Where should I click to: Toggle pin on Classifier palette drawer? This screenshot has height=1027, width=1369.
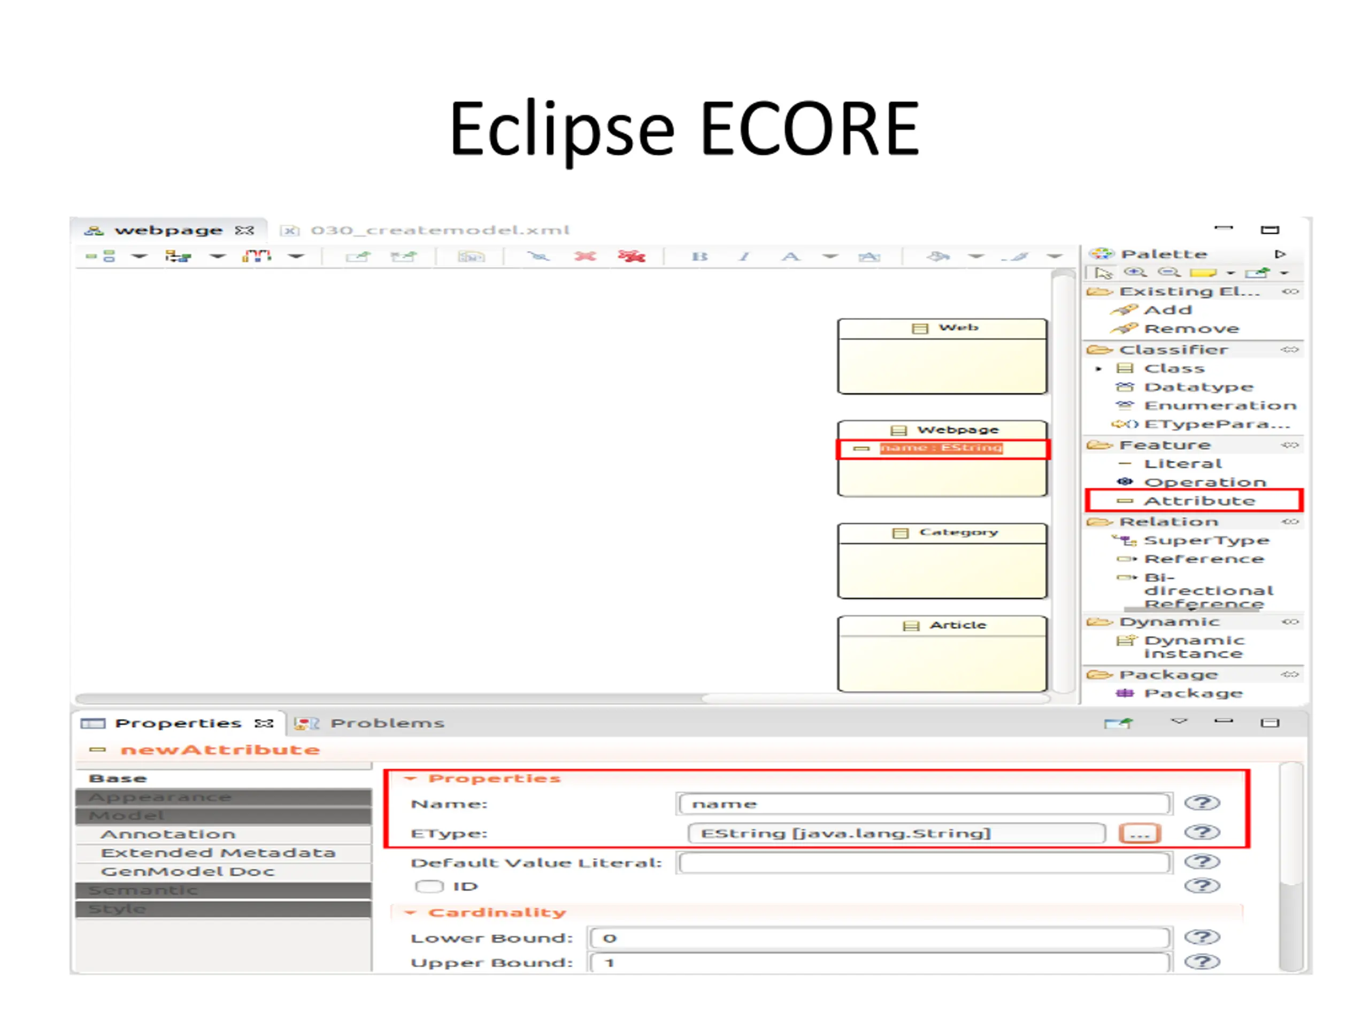1290,350
